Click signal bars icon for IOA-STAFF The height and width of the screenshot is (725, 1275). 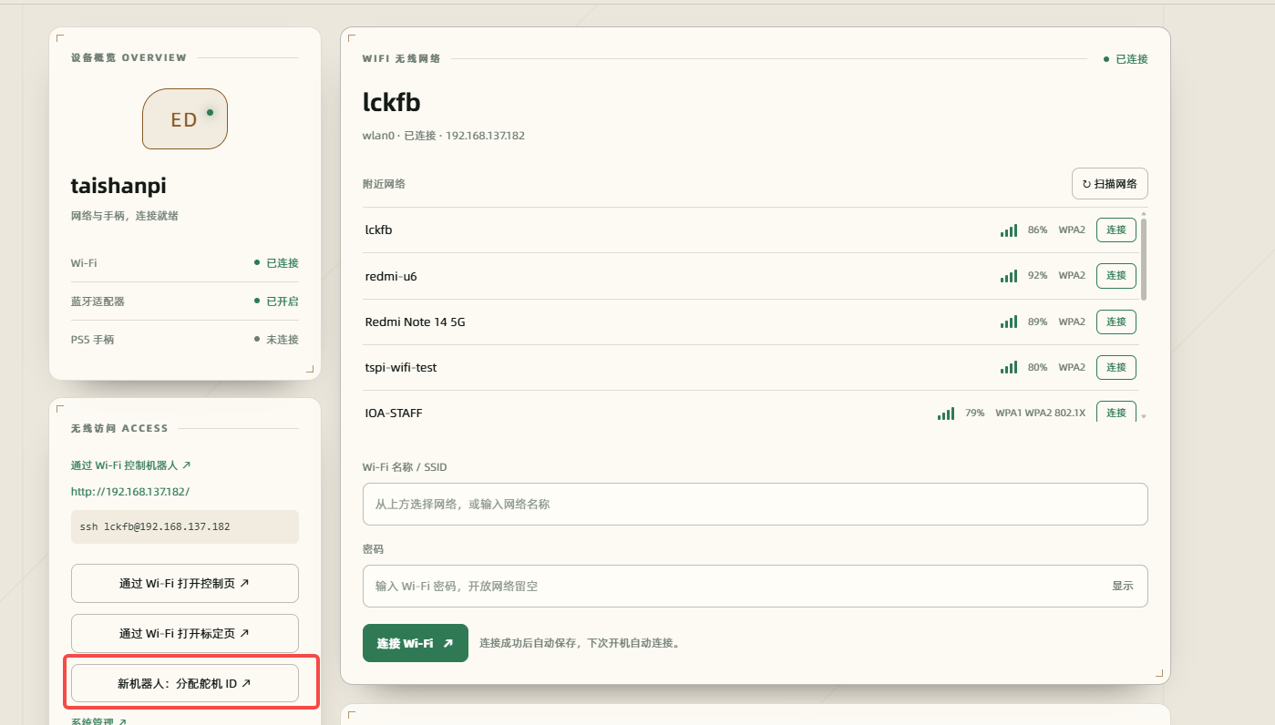[x=946, y=414]
